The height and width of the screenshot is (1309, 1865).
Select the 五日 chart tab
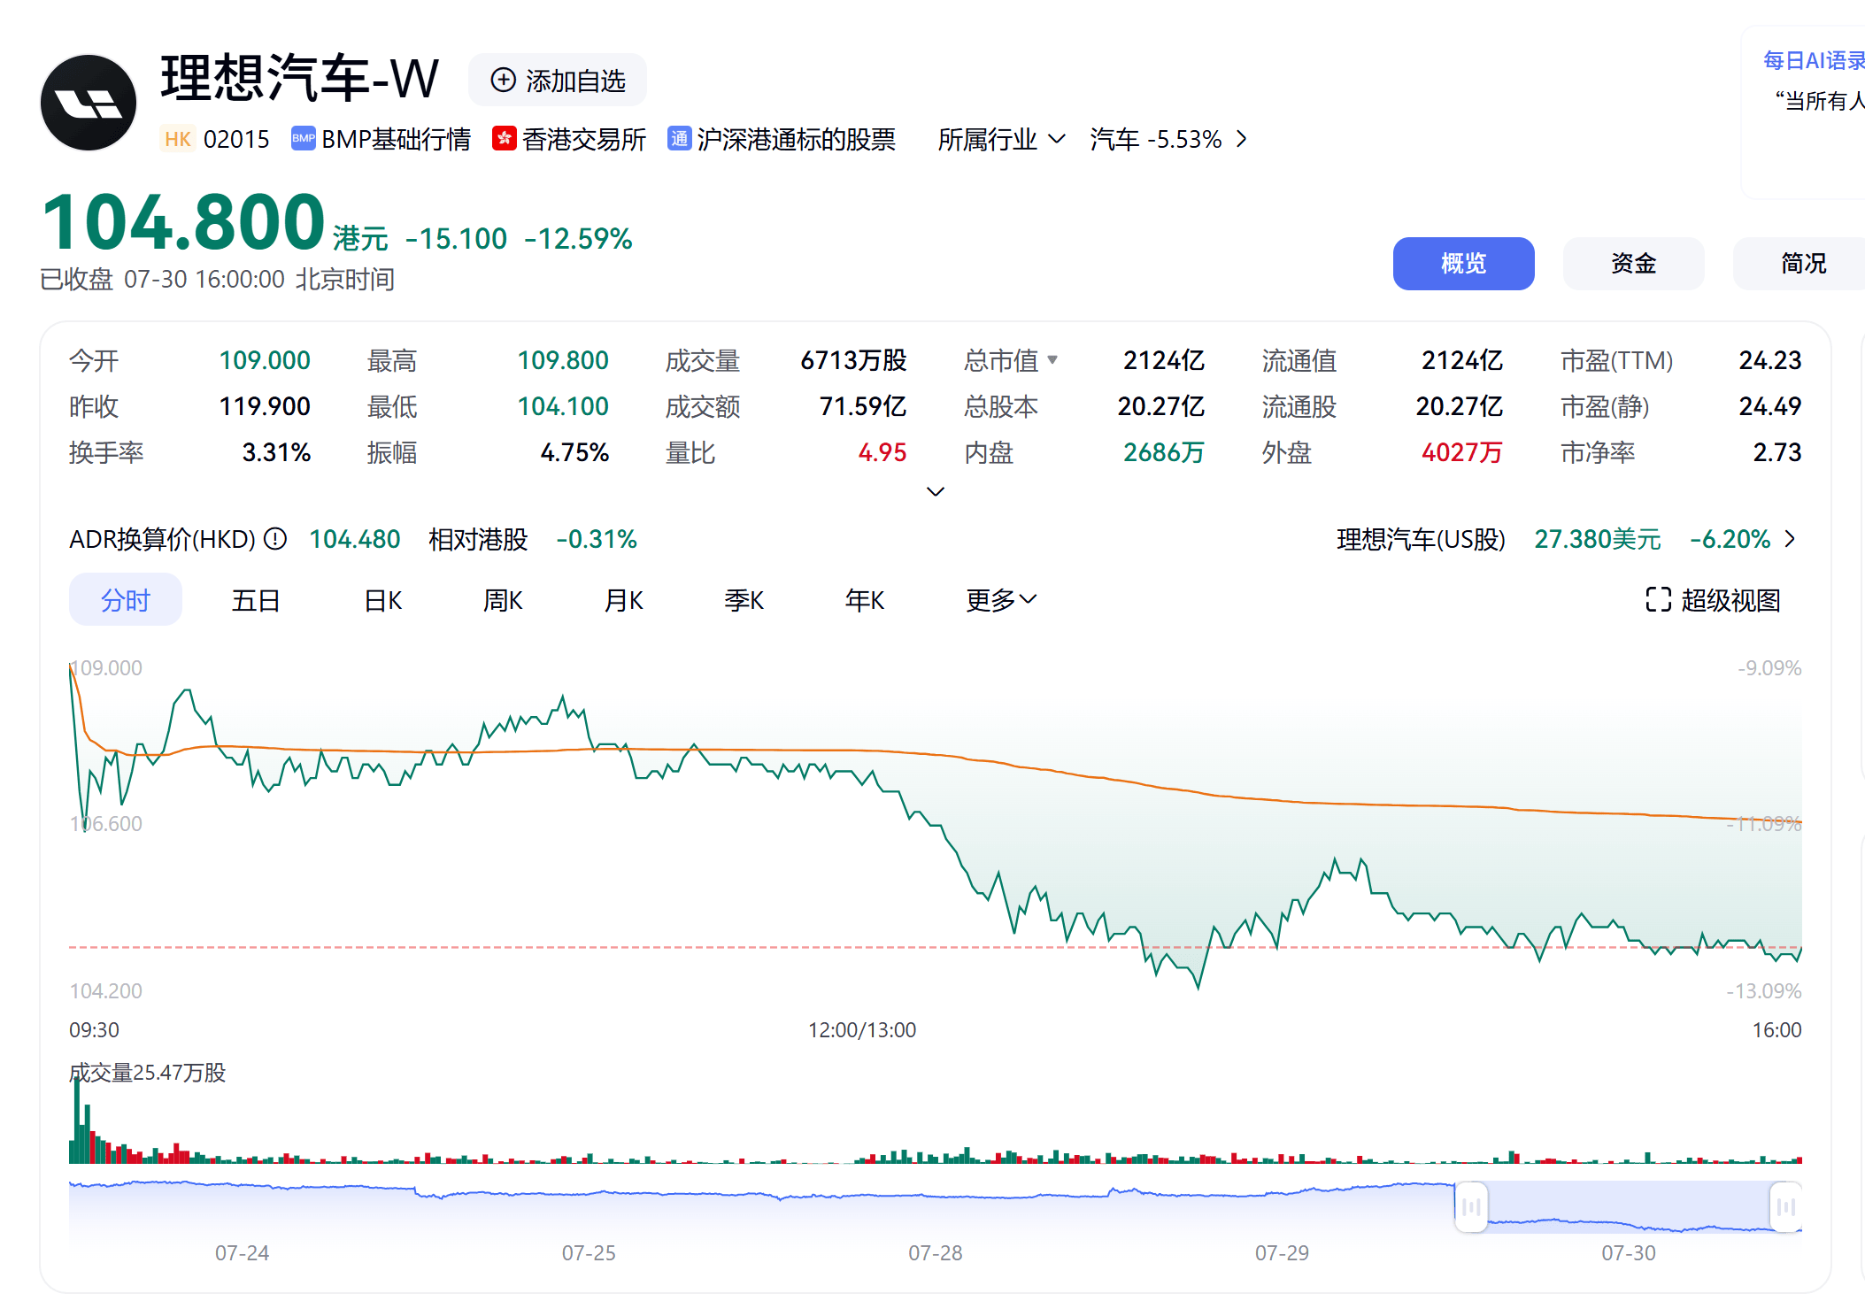[256, 600]
